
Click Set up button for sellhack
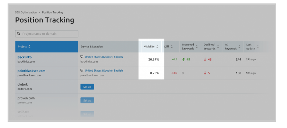[87, 114]
